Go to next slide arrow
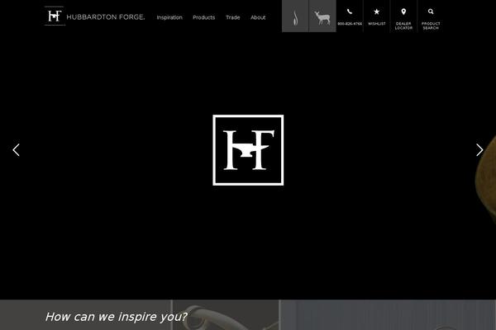The image size is (496, 330). [479, 149]
